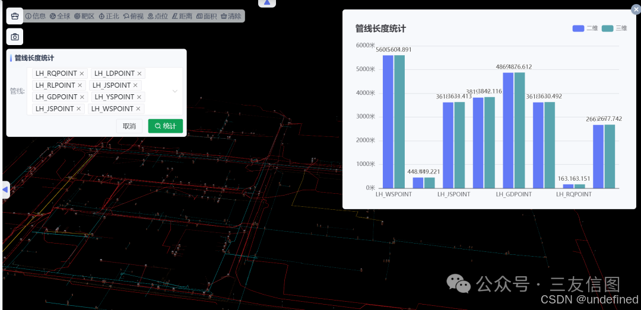Viewport: 641px width, 310px height.
Task: Remove the LH_RQPOINT tag
Action: tap(82, 73)
